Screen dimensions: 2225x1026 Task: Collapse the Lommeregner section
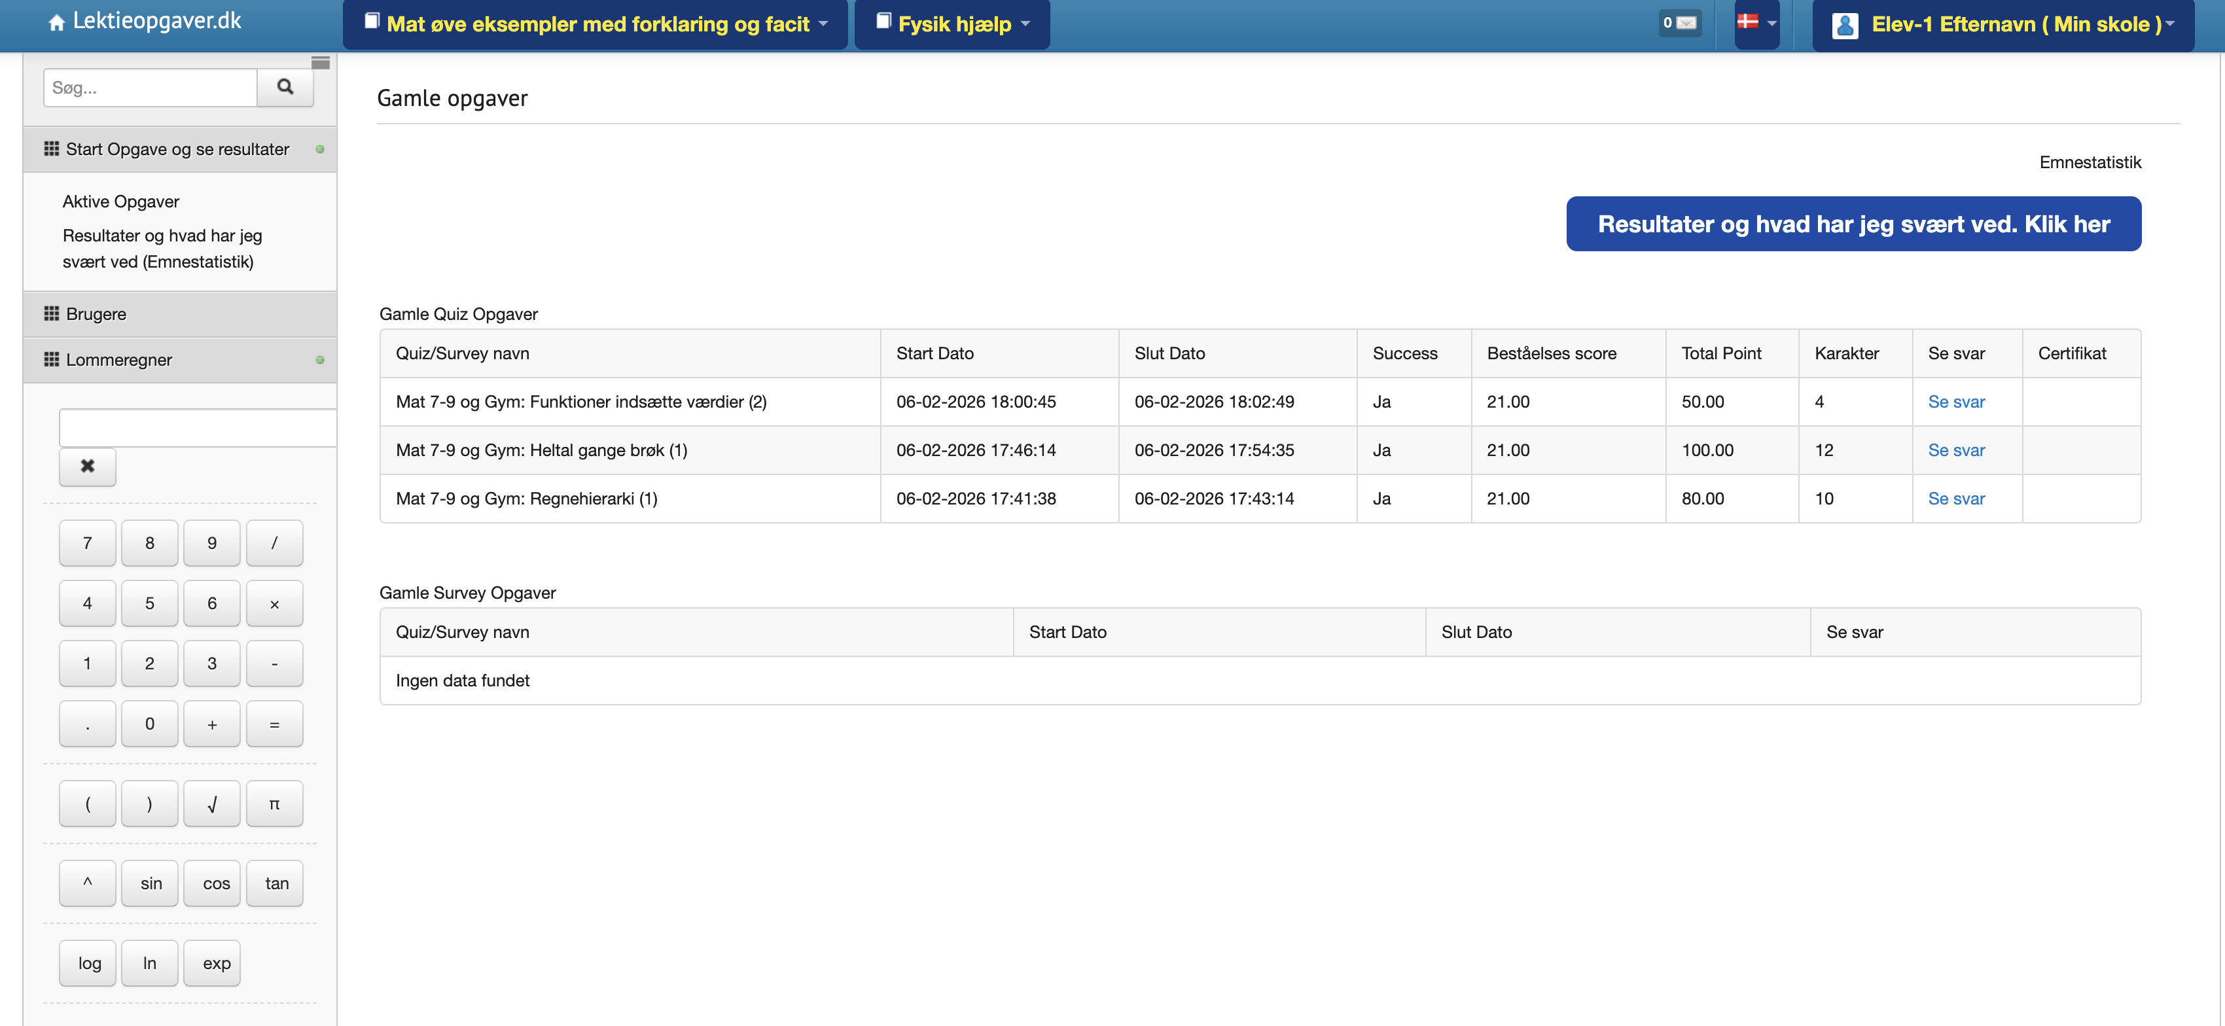119,360
